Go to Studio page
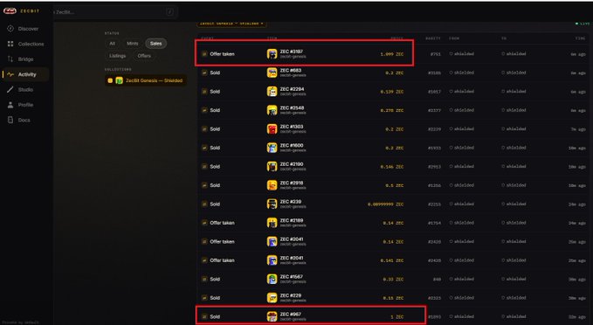 coord(25,90)
